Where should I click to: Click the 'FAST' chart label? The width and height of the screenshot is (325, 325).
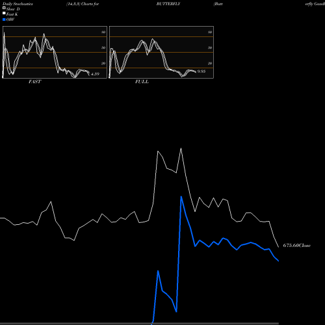click(34, 82)
